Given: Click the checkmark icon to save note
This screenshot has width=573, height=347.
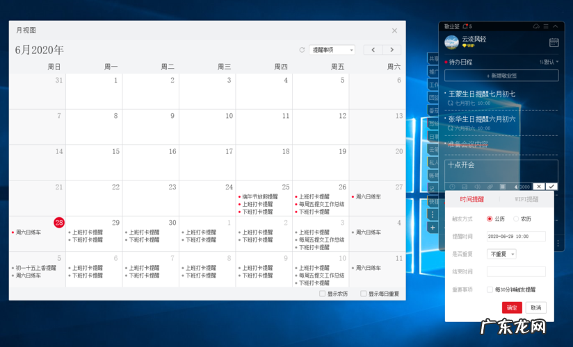Looking at the screenshot, I should 551,187.
